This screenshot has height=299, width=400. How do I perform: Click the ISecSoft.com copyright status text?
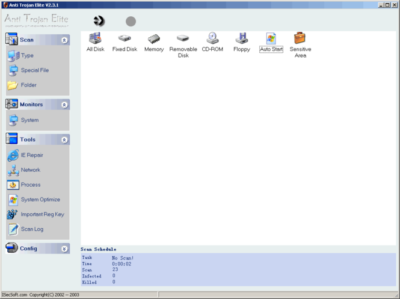[x=40, y=295]
